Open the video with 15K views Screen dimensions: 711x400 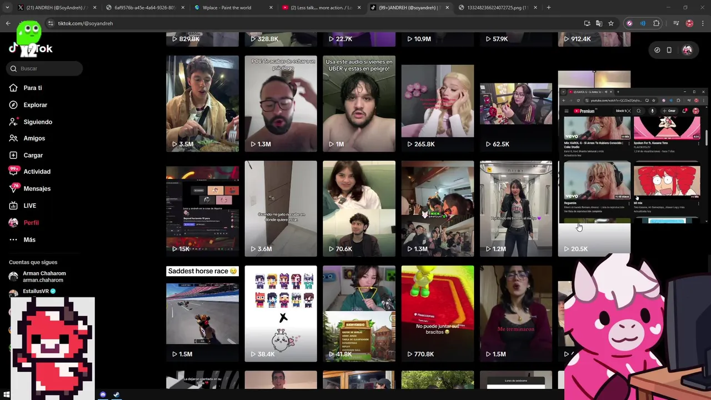click(202, 209)
